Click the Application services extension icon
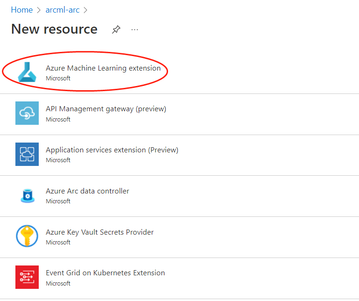The height and width of the screenshot is (301, 359). (27, 154)
